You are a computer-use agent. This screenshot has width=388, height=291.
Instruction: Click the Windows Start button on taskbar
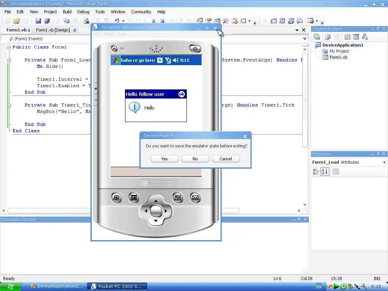pos(11,286)
